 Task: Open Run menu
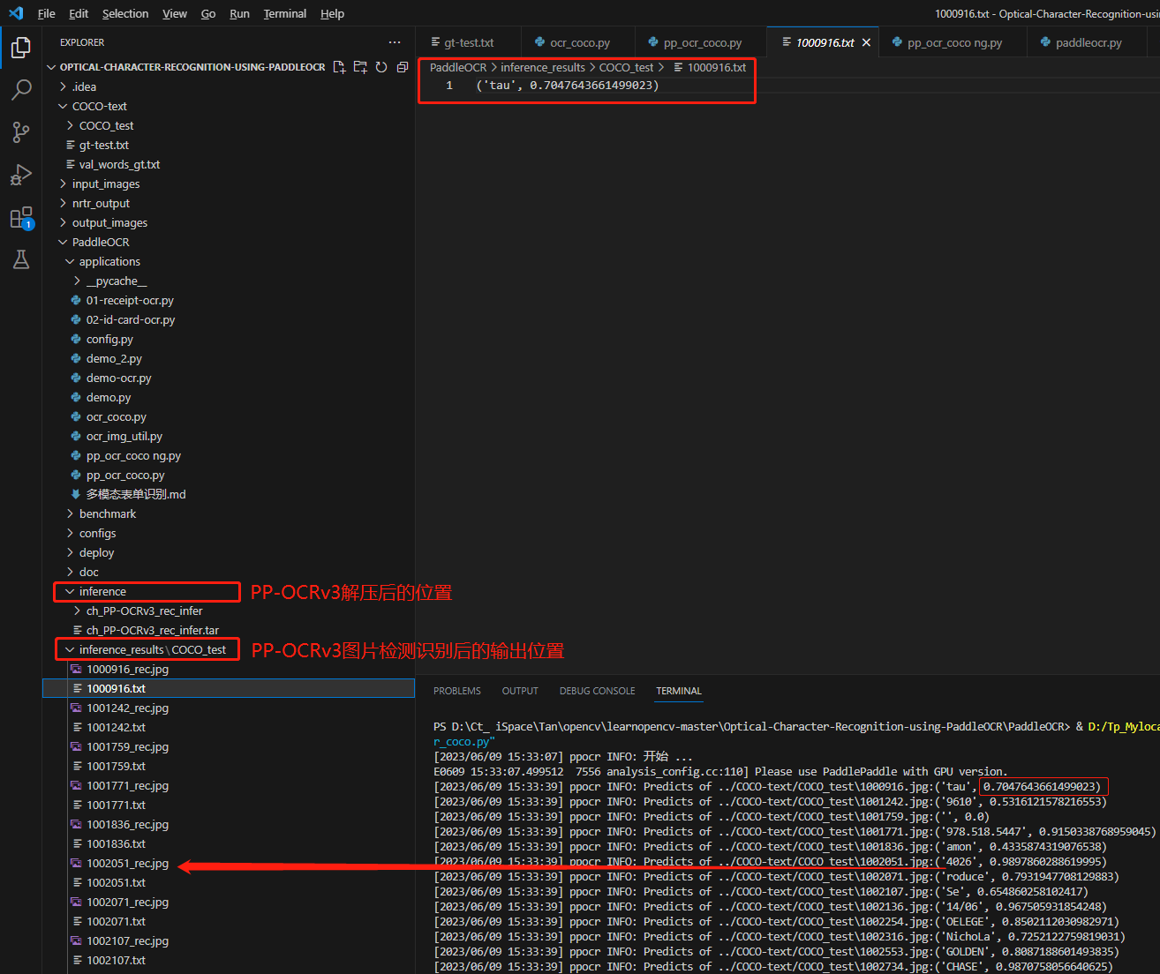(x=239, y=13)
